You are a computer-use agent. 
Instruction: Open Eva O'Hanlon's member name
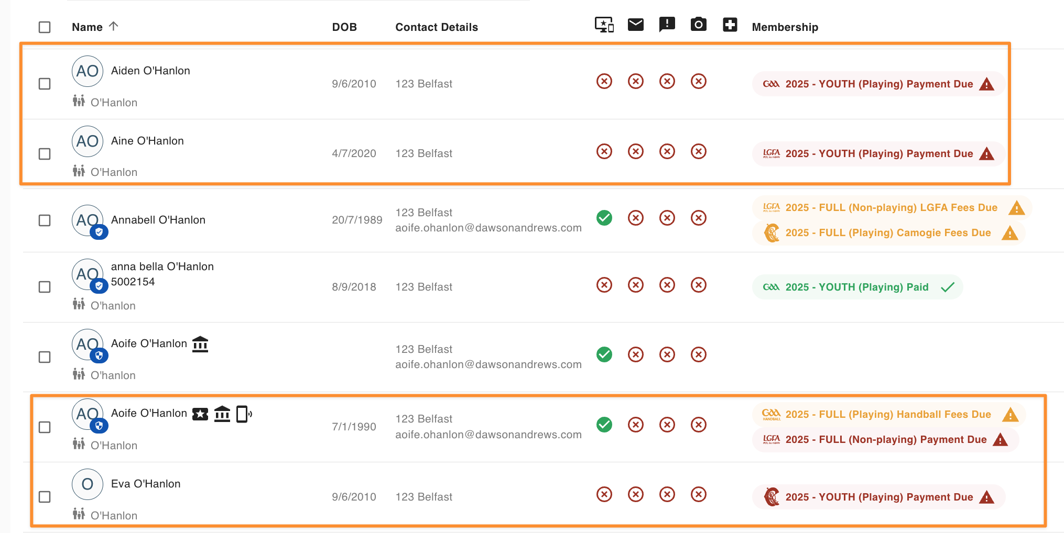[x=146, y=484]
